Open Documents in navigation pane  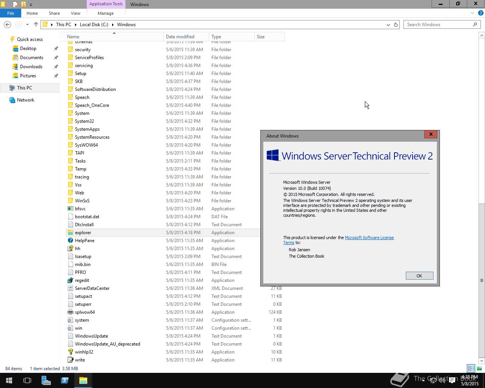[x=31, y=58]
